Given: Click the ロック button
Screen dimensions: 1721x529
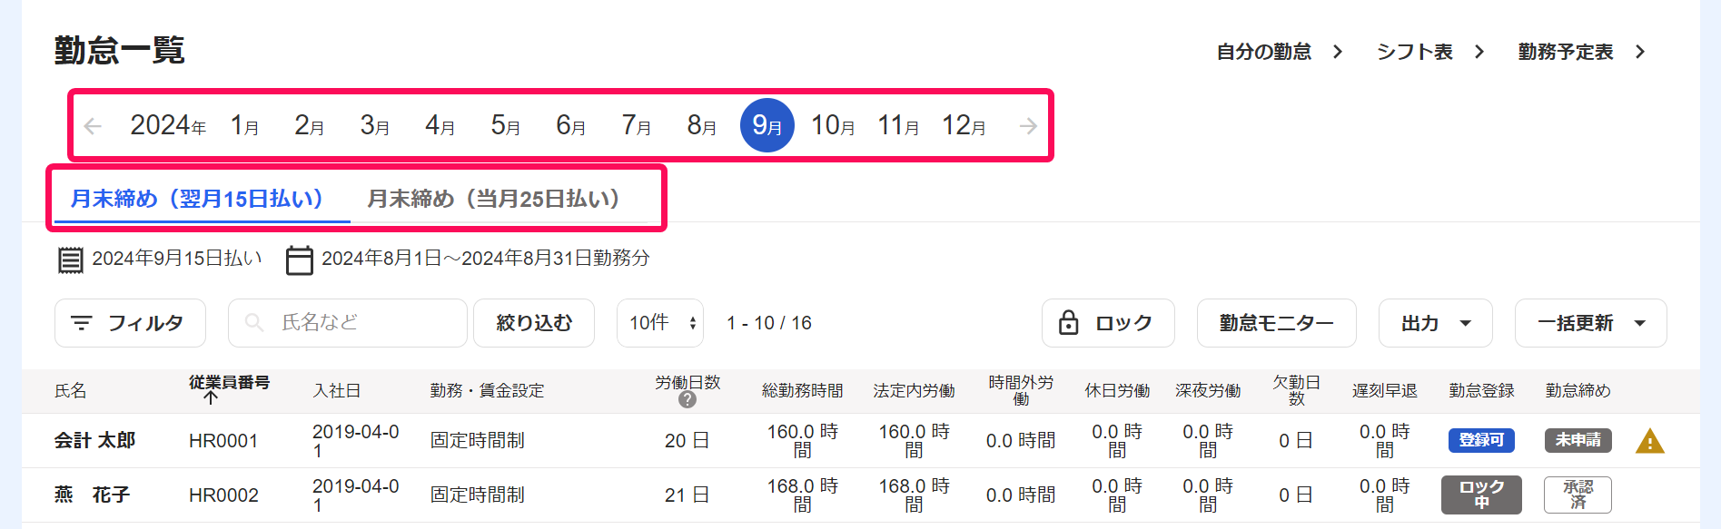Looking at the screenshot, I should pos(1108,323).
